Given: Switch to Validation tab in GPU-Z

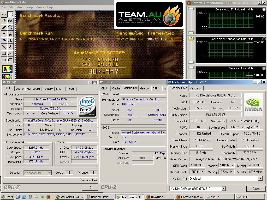Looking at the screenshot, I should point(196,88).
